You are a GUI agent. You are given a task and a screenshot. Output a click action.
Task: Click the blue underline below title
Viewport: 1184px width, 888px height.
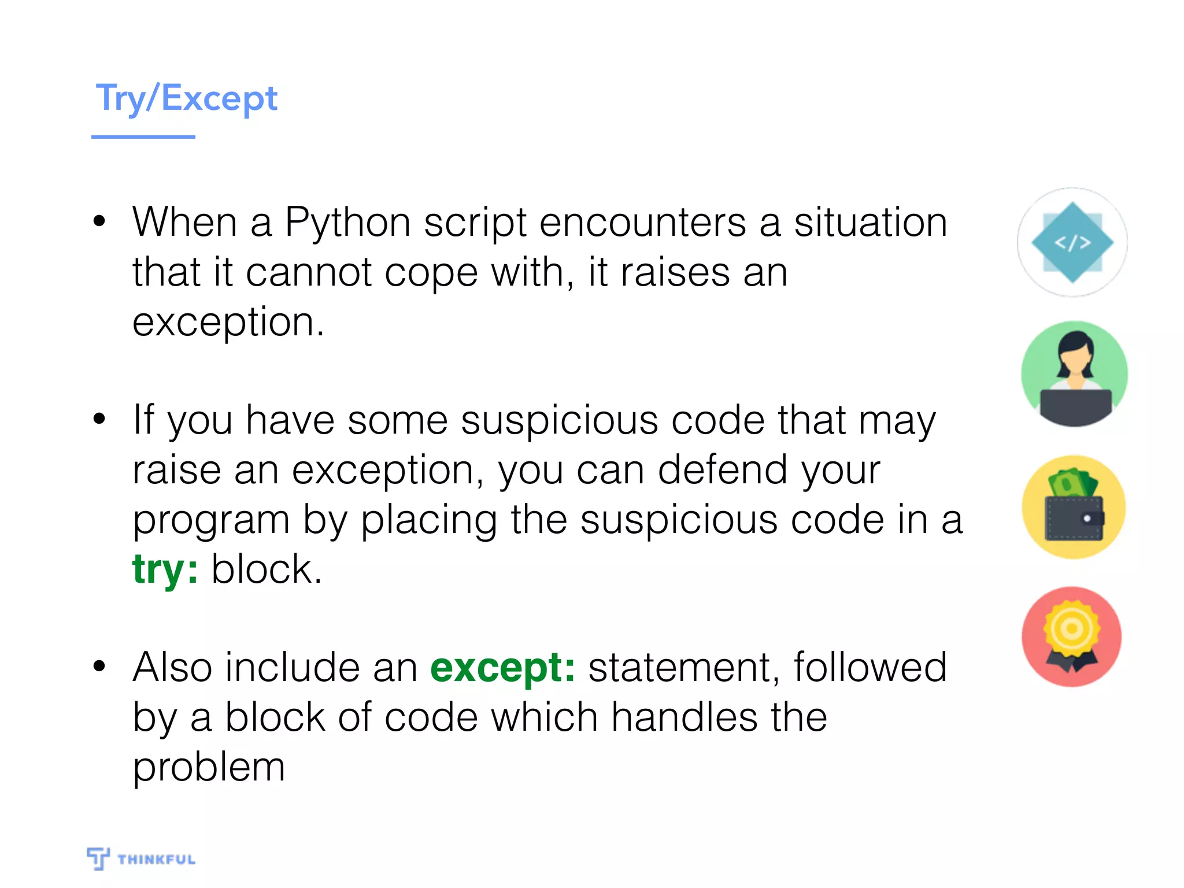click(143, 137)
